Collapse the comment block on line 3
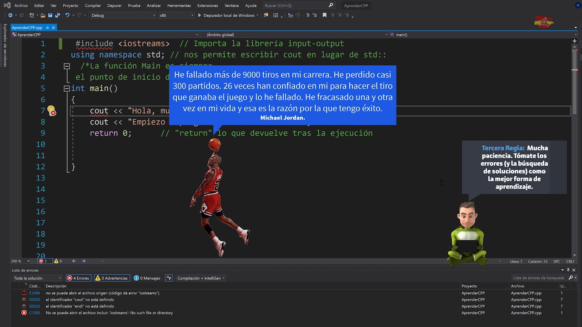Image resolution: width=582 pixels, height=327 pixels. [x=66, y=66]
